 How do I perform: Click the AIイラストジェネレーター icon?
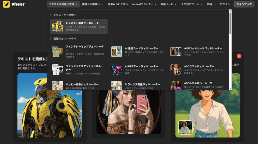[x=176, y=70]
